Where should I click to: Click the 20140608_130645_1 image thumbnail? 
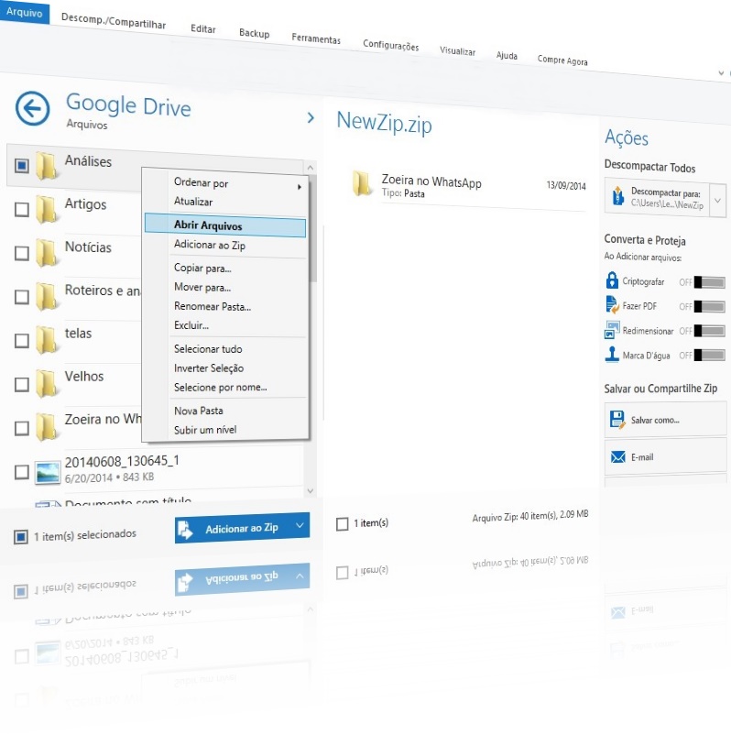pos(48,473)
